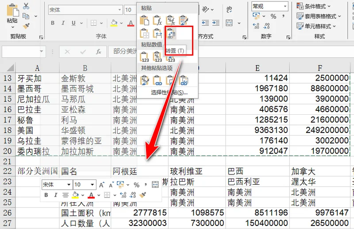Open the Name Box dropdown arrow

tap(41, 51)
